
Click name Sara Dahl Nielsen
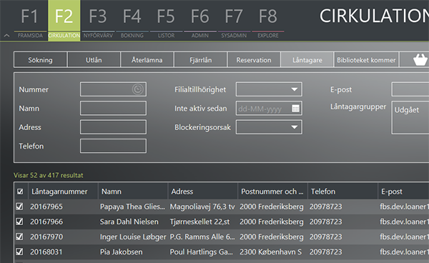129,222
